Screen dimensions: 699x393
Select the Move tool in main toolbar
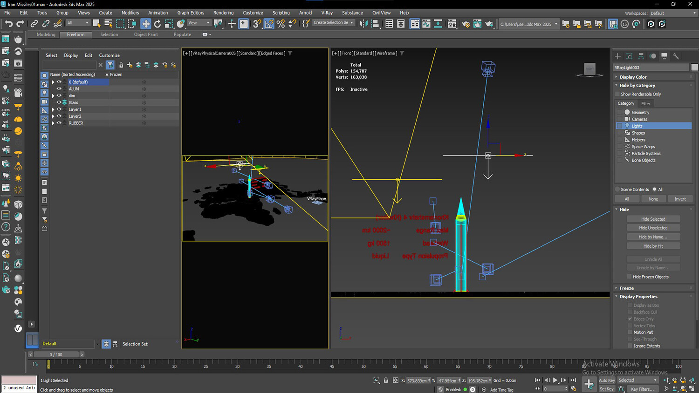[x=146, y=24]
